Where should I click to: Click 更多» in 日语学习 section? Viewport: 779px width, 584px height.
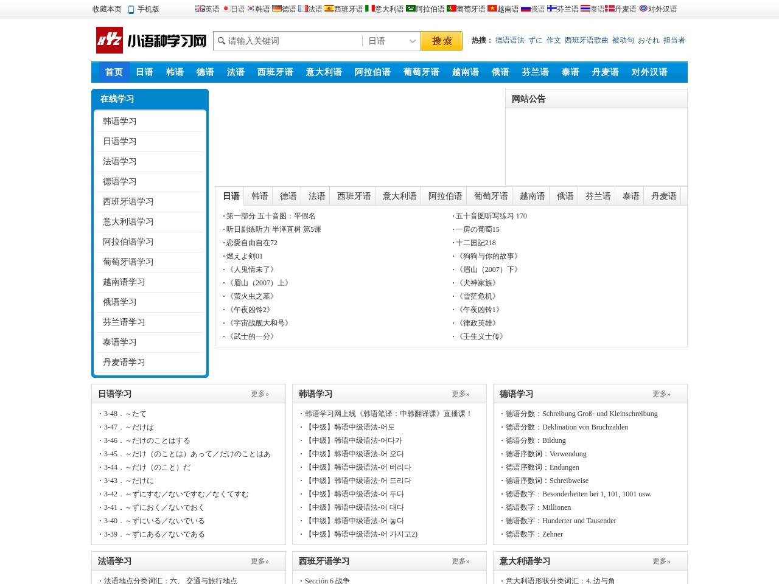tap(260, 394)
